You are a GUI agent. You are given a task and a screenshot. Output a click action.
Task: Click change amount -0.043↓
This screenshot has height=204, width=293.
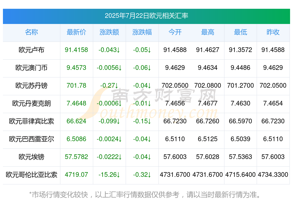click(109, 50)
